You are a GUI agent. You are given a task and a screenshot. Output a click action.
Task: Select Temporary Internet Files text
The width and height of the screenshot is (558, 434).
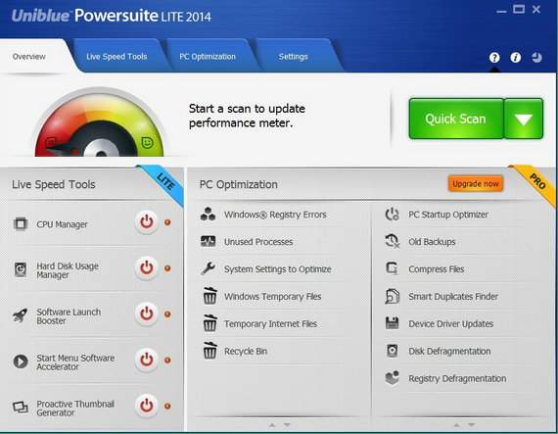pyautogui.click(x=270, y=323)
